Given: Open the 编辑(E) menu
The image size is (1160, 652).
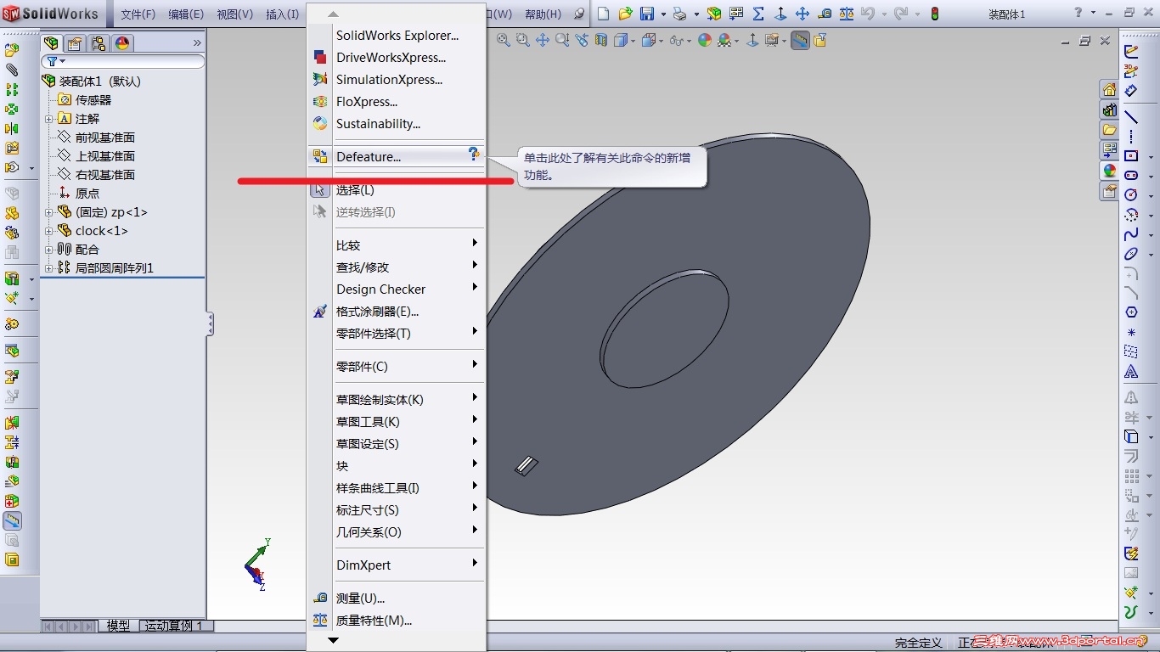Looking at the screenshot, I should (186, 14).
